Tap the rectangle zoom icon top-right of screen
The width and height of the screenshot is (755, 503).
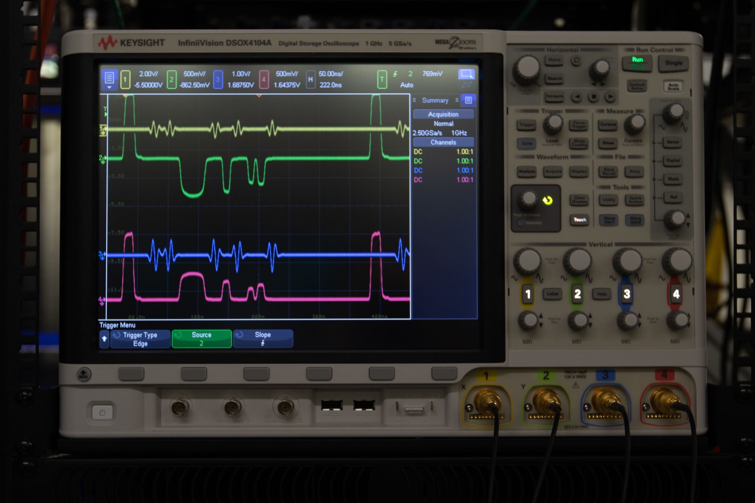[x=466, y=74]
